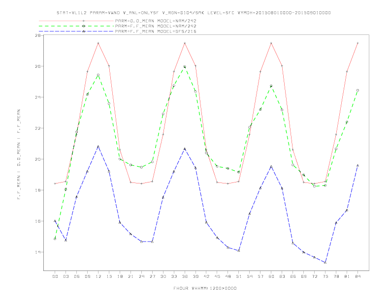Click the blue triangle lowest marker at hour 75
Screen dimensions: 390x301
coord(325,262)
